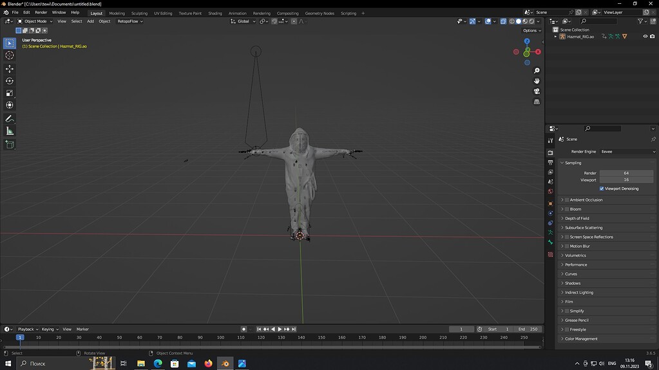Open the Object properties tab icon
This screenshot has width=659, height=370.
pos(551,204)
